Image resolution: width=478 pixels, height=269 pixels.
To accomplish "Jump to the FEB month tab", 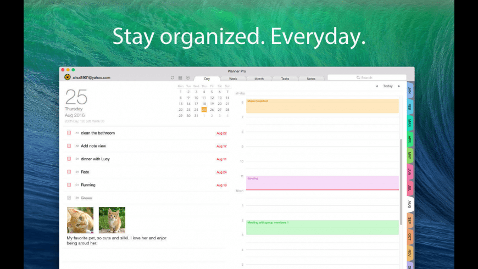I will click(410, 107).
